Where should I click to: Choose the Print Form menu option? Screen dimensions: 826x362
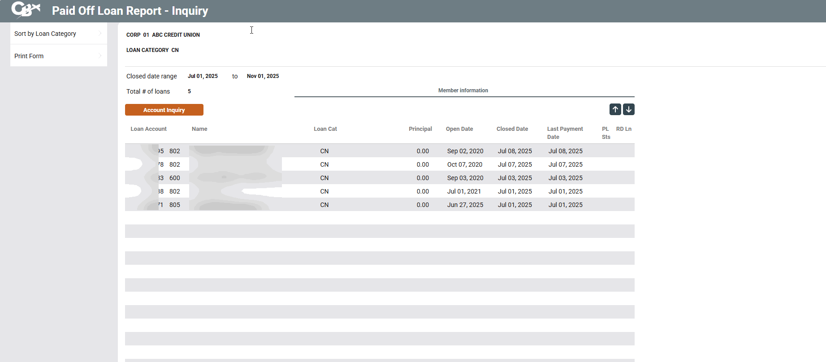click(x=29, y=56)
